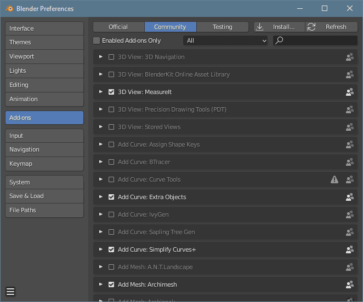Viewport: 363px width, 302px height.
Task: Expand the Archimesh add-on details
Action: coord(101,284)
